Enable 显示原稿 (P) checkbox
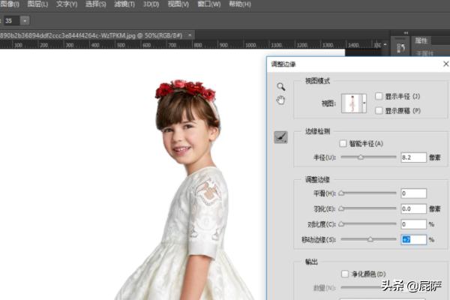The image size is (450, 300). [x=379, y=110]
